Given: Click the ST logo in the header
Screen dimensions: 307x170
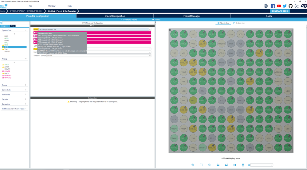Looking at the screenshot, I should tap(304, 6).
